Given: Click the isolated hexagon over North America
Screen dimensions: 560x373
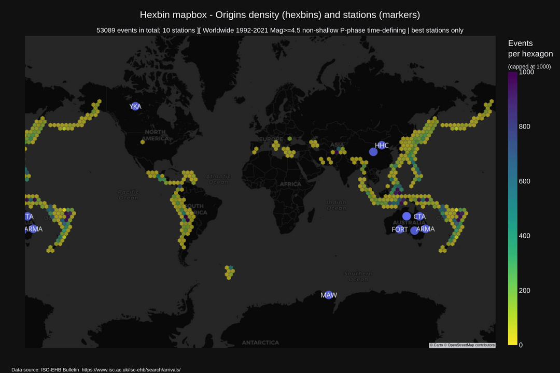Looking at the screenshot, I should pyautogui.click(x=142, y=141).
